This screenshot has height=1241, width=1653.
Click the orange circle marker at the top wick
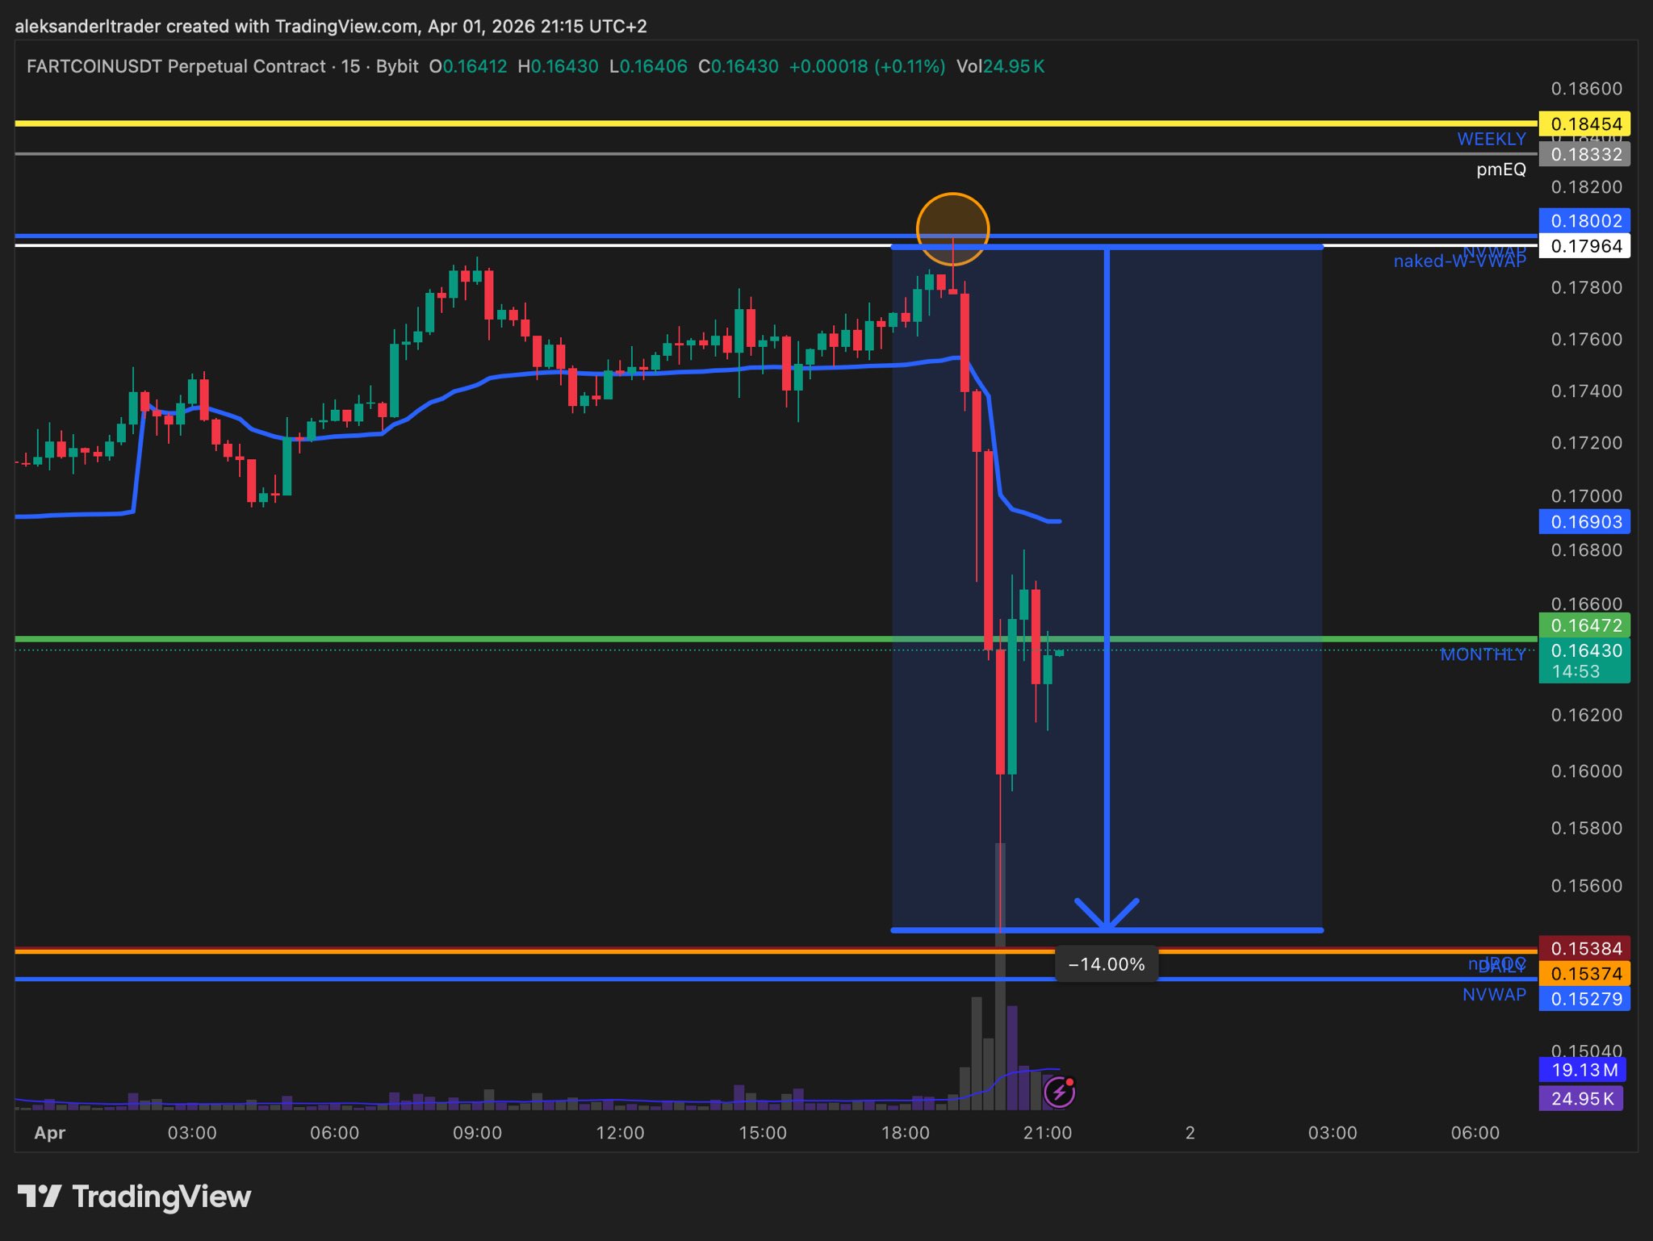coord(952,229)
